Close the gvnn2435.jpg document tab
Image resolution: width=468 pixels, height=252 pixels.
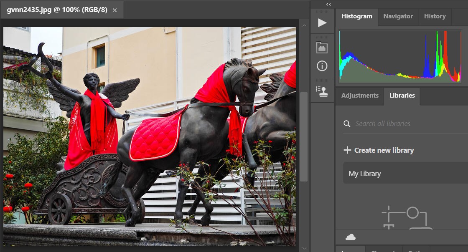point(114,10)
